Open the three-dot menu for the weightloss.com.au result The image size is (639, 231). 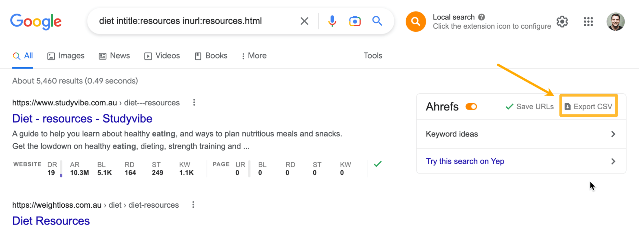(x=193, y=205)
